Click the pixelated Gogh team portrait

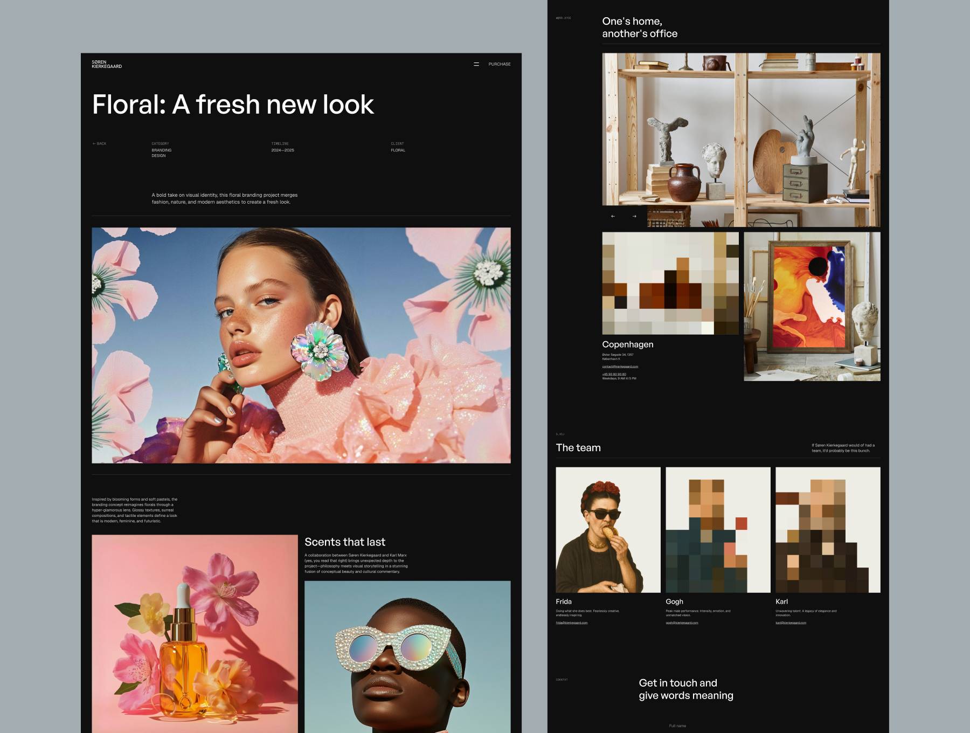click(718, 530)
